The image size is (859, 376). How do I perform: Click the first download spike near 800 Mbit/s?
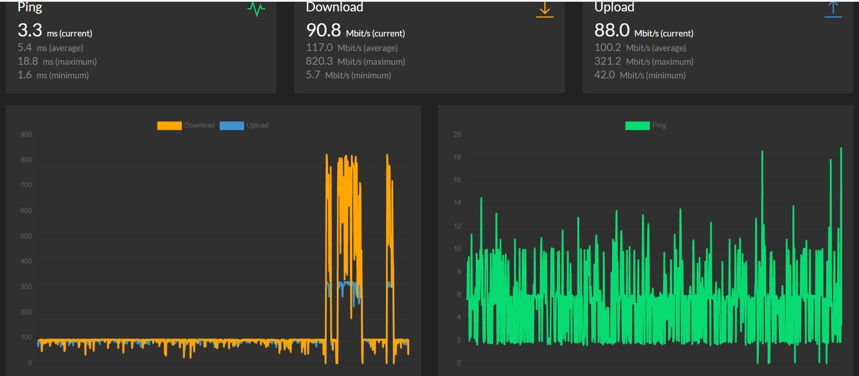pyautogui.click(x=327, y=157)
